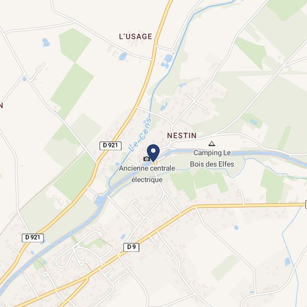Click the dark blue location pin marker
The image size is (307, 307).
(x=153, y=153)
